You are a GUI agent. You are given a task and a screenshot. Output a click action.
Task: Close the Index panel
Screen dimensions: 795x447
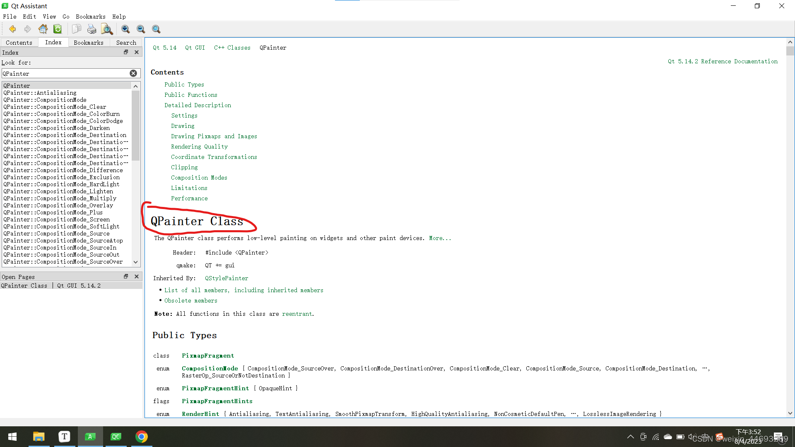tap(137, 52)
